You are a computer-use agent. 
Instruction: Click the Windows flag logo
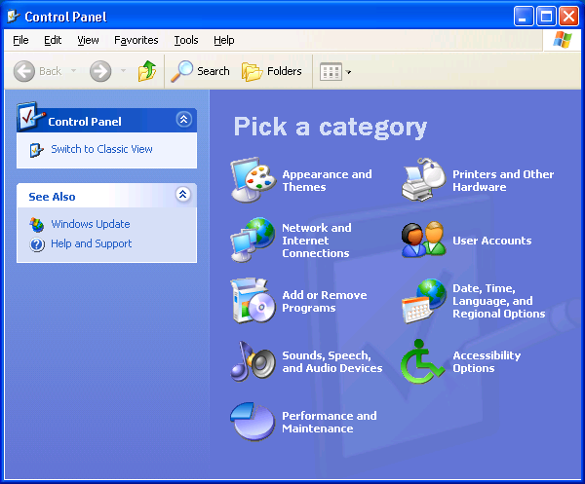[x=563, y=40]
